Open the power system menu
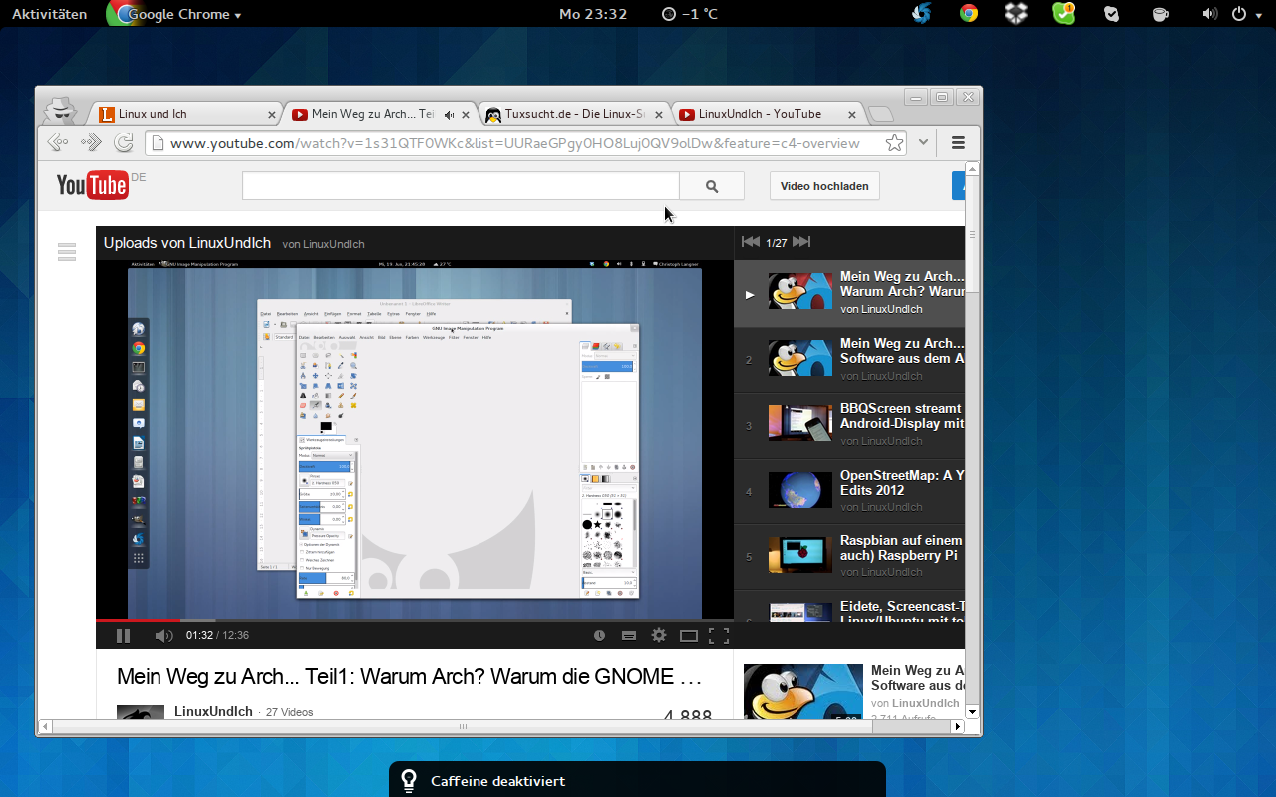Viewport: 1276px width, 797px height. pyautogui.click(x=1245, y=14)
